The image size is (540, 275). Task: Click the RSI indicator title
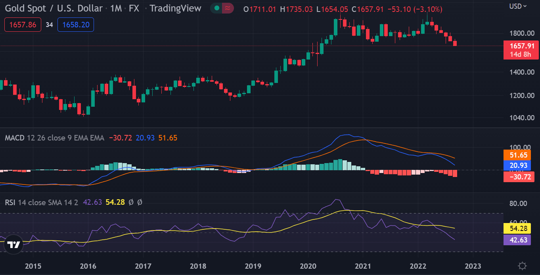click(10, 202)
